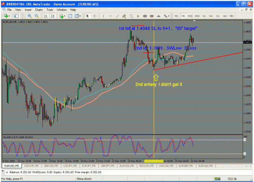Select the Text label tool

pyautogui.click(x=138, y=16)
